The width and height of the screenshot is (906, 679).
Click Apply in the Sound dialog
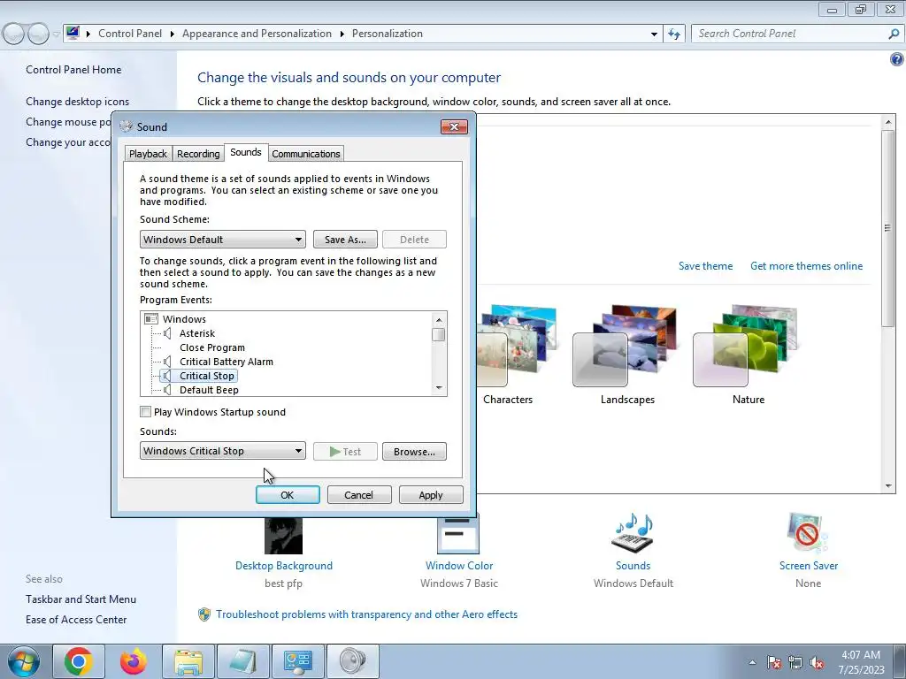pyautogui.click(x=431, y=495)
